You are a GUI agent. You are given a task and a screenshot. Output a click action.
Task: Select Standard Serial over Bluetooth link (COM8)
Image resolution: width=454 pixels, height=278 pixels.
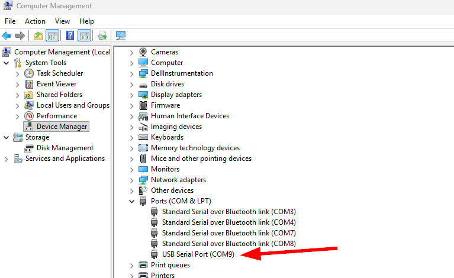[x=228, y=244]
